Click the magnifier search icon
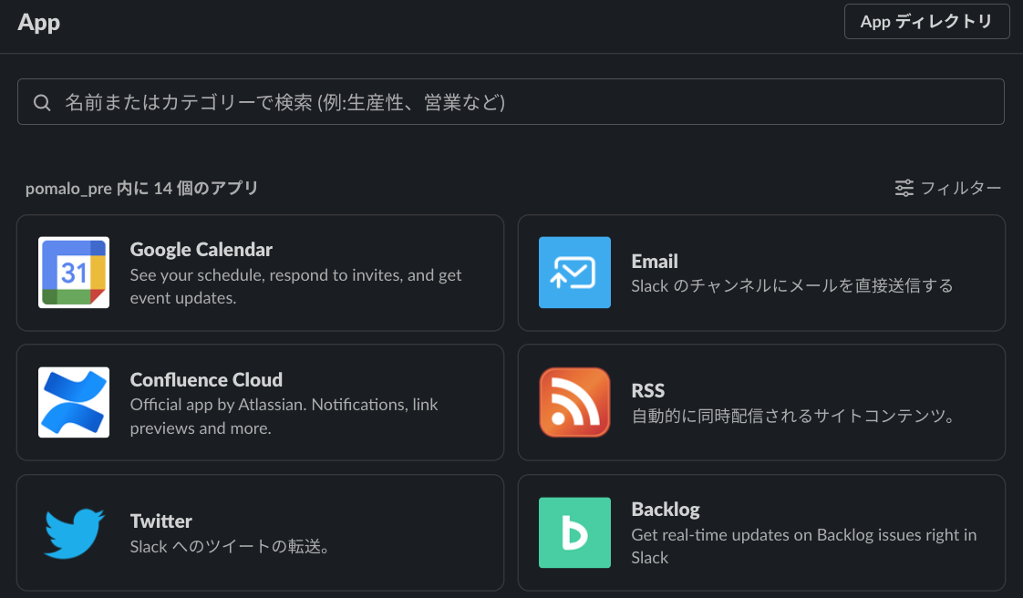Screen dimensions: 1023x598 point(42,102)
